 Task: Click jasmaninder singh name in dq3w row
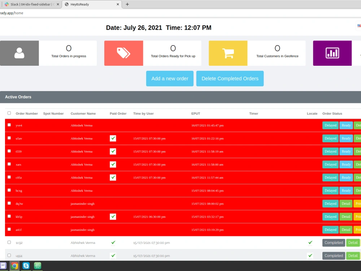[82, 204]
